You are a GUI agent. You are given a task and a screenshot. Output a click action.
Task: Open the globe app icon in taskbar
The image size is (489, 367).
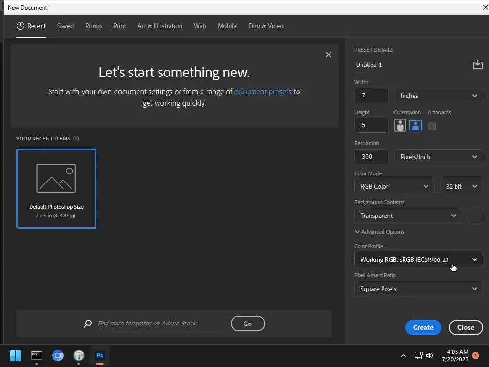[x=79, y=356]
